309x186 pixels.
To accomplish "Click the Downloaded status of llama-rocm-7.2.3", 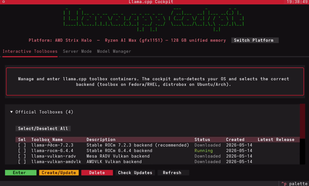I will (x=208, y=145).
